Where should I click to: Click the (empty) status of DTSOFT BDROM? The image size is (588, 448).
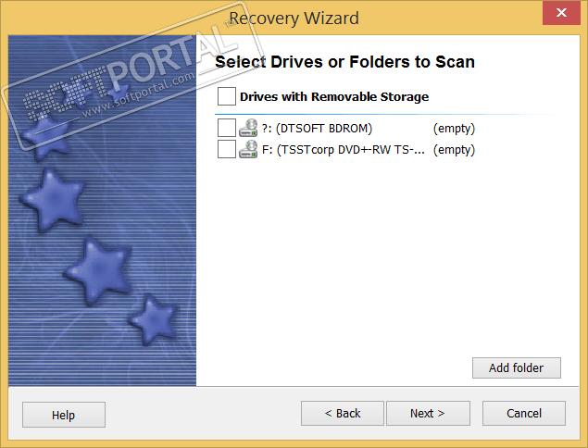pos(454,128)
